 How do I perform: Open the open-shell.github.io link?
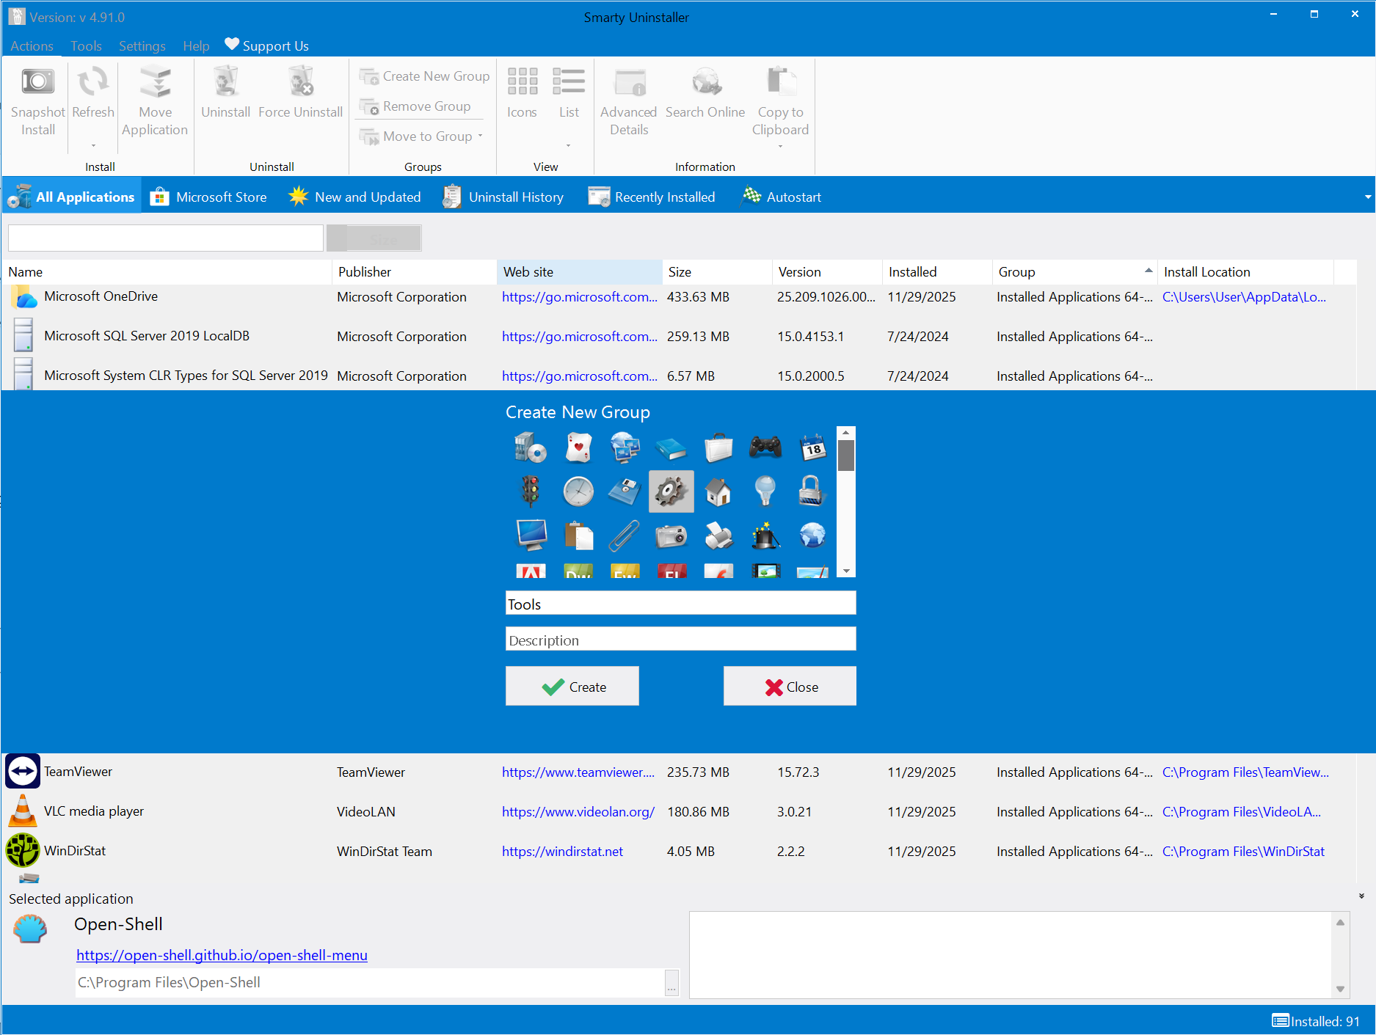click(x=222, y=955)
